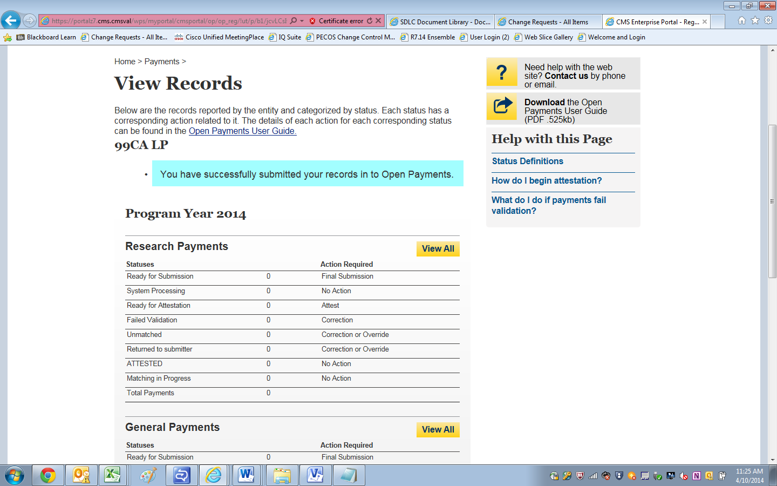The width and height of the screenshot is (777, 486).
Task: Open the Open Payments User Guide link
Action: [x=242, y=131]
